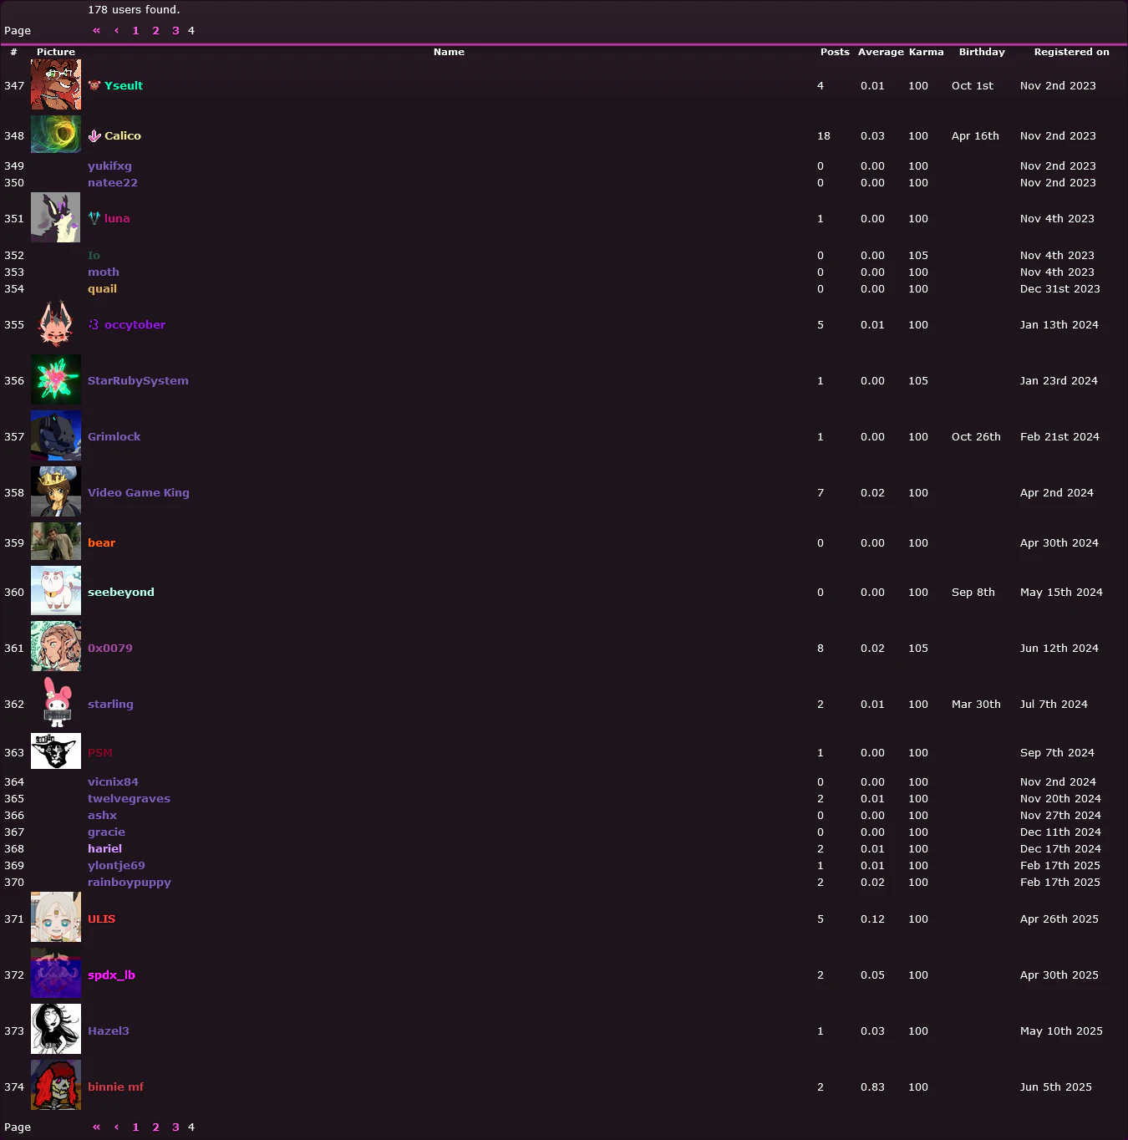
Task: Go to page 3 in top pagination
Action: (175, 31)
